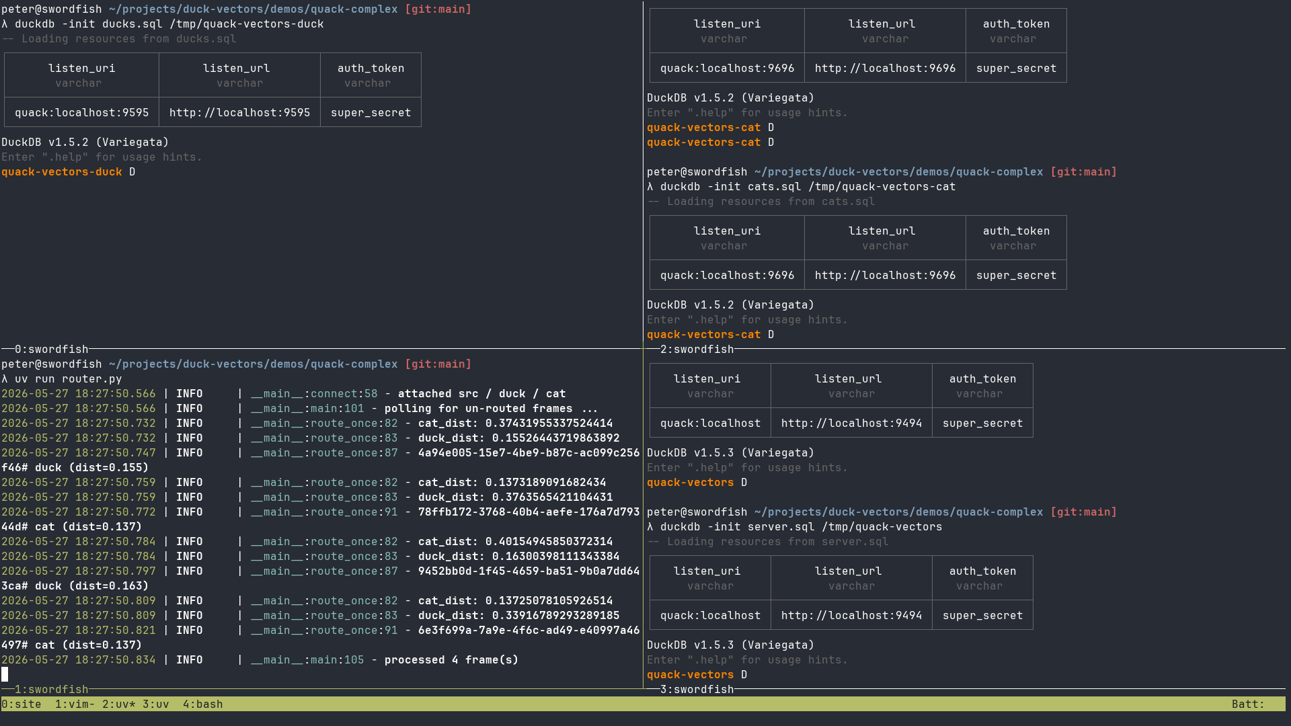Click __main__:main:101 log source
This screenshot has height=726, width=1291.
[x=307, y=408]
